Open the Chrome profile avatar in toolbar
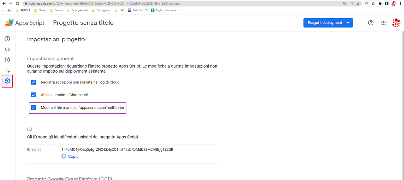Screen dimensions: 404x180 pos(394,4)
